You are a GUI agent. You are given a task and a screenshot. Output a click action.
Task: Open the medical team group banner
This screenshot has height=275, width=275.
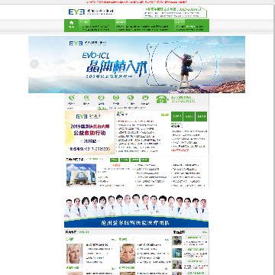tap(136, 210)
